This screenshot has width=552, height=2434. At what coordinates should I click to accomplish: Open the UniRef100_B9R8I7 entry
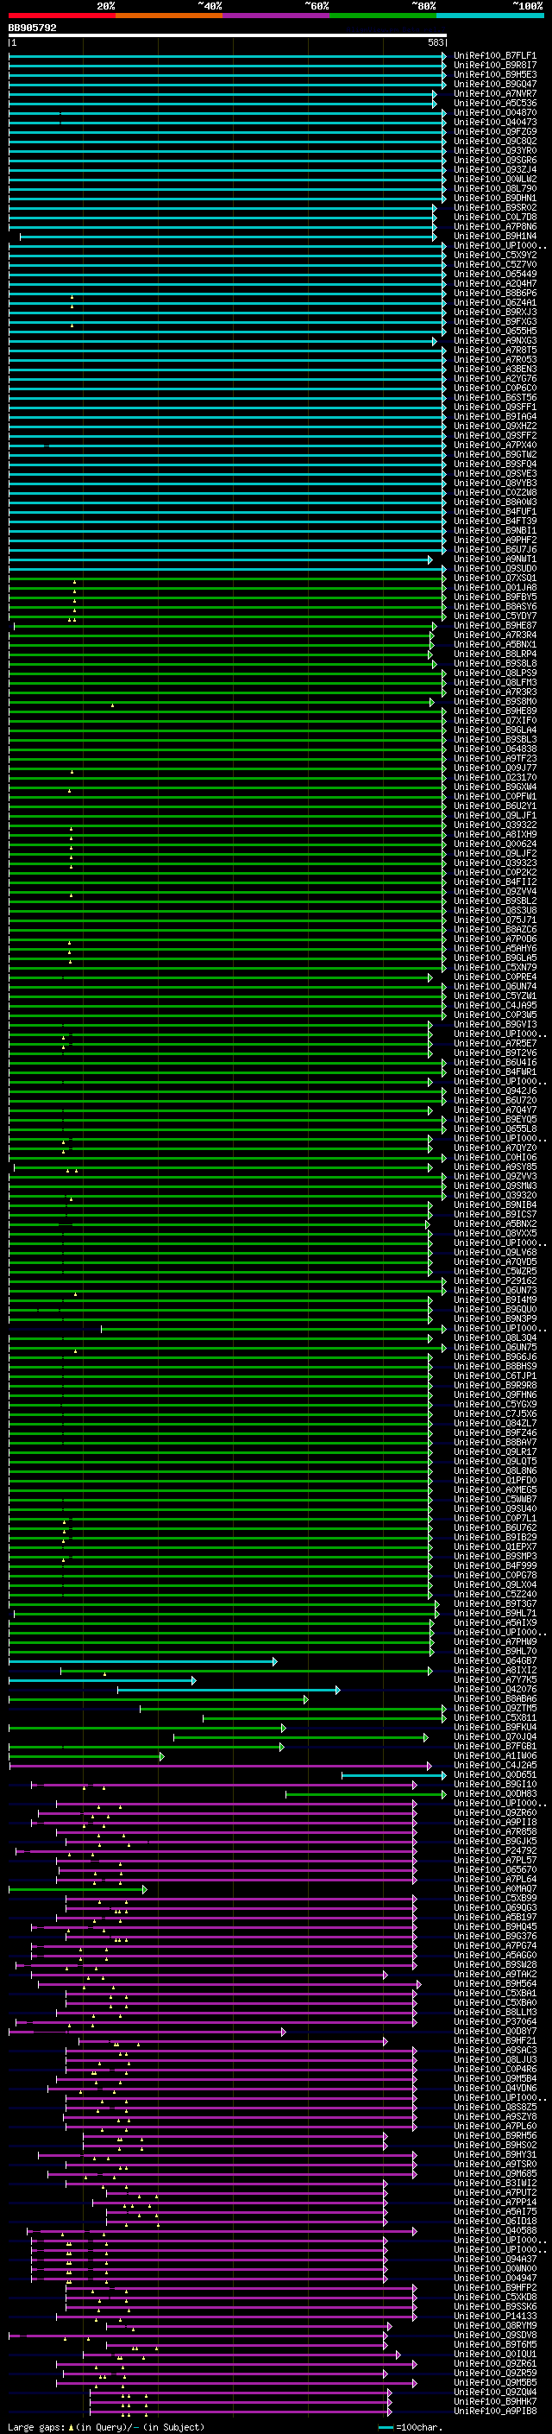(494, 66)
